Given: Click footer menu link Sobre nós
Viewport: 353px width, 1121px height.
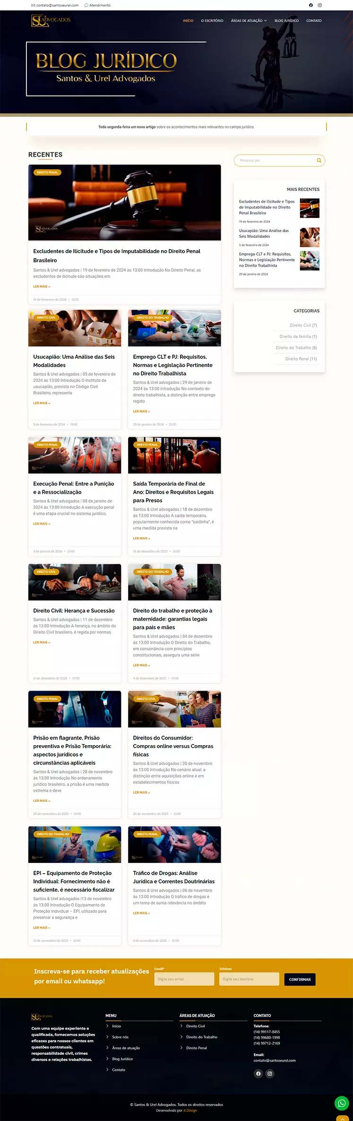Looking at the screenshot, I should pos(120,1037).
